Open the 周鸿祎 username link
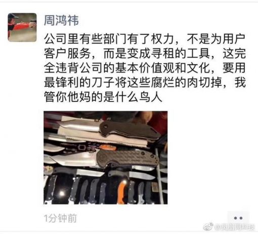 (61, 20)
